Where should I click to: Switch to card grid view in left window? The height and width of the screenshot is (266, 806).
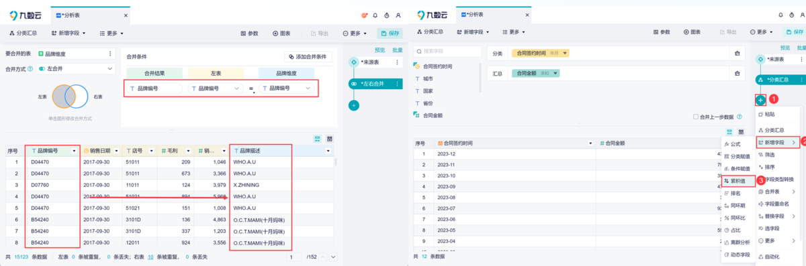[330, 139]
